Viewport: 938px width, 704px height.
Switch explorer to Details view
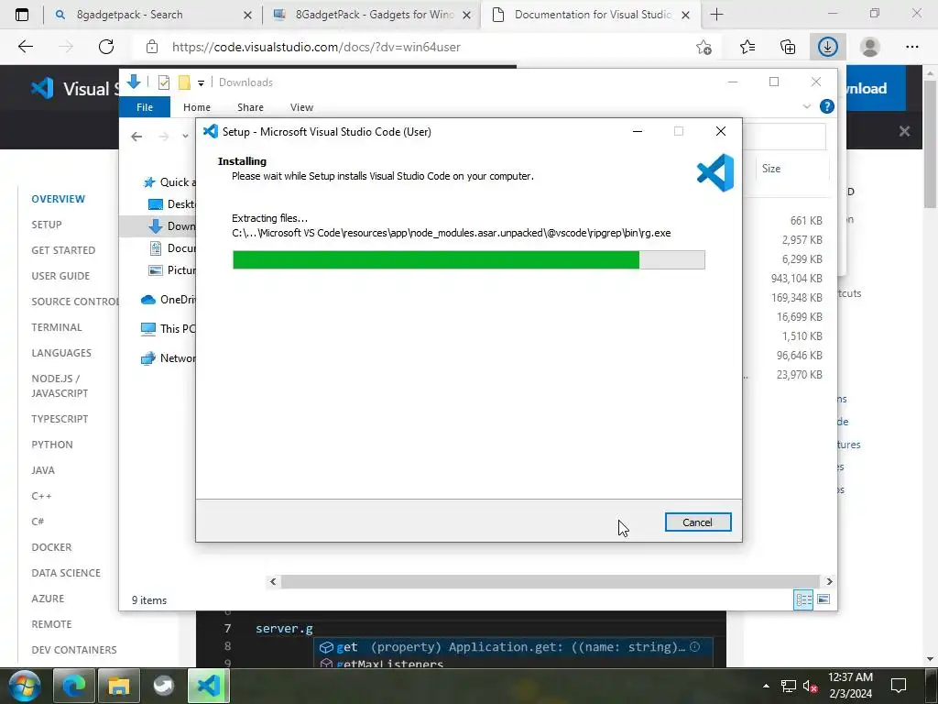(x=803, y=599)
